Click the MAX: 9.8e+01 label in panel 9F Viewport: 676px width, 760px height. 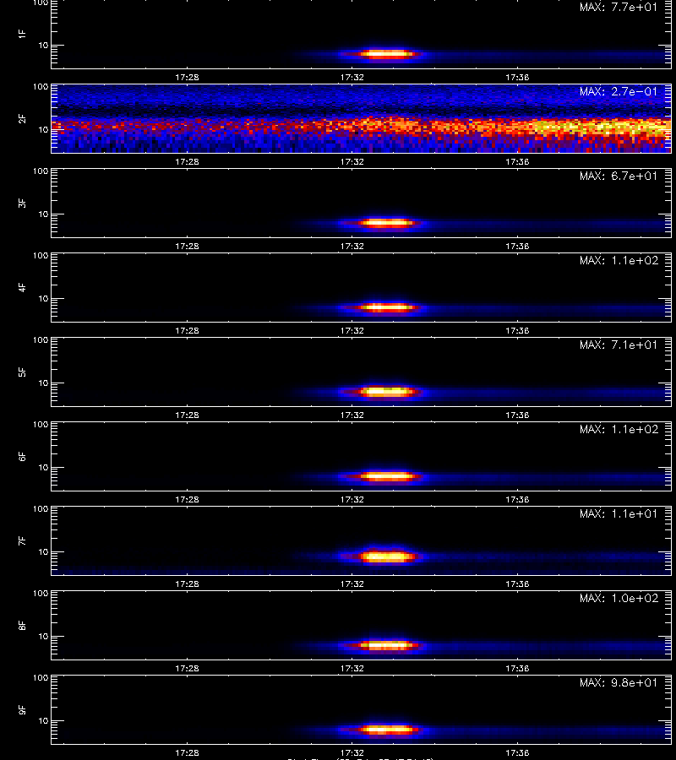click(619, 682)
